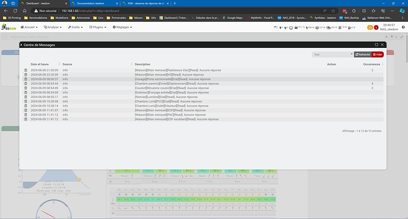Sort by the Occurrences column

(371, 64)
